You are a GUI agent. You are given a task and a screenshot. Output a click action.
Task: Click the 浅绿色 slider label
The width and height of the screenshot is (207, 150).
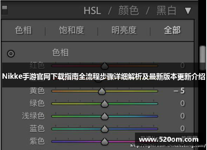pyautogui.click(x=33, y=116)
